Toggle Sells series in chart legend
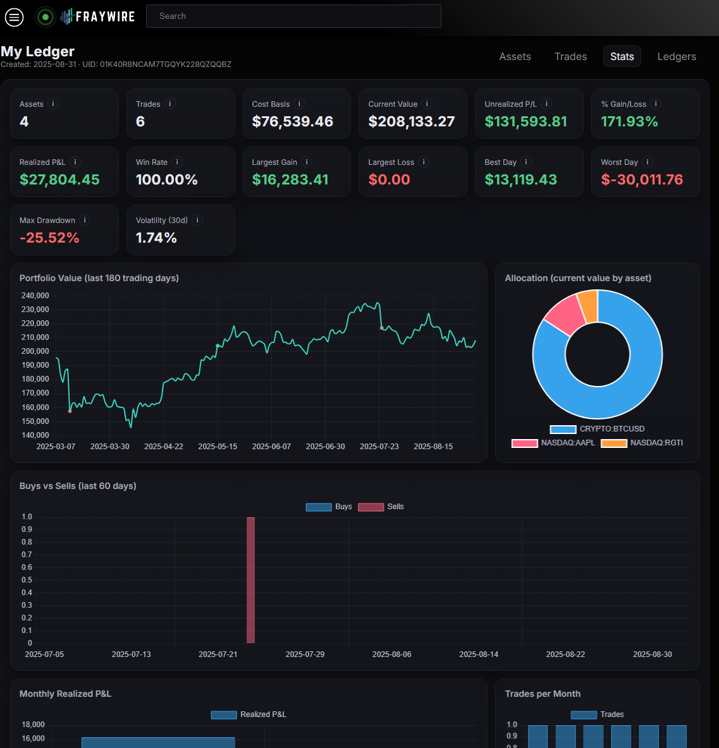 point(381,507)
